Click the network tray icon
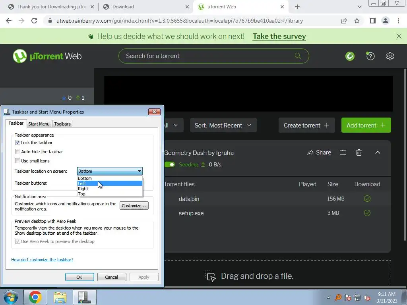 pyautogui.click(x=357, y=297)
